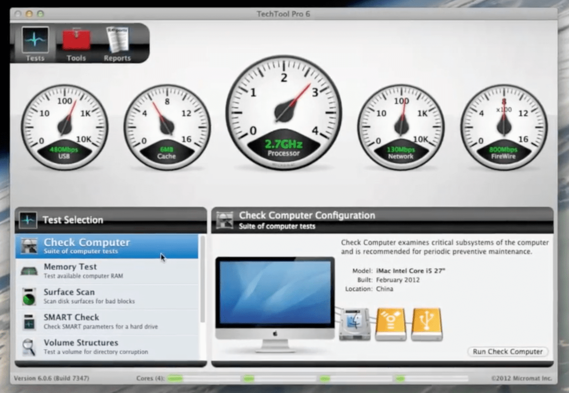The height and width of the screenshot is (393, 569).
Task: Click the Surface Scan radar icon
Action: (x=29, y=297)
